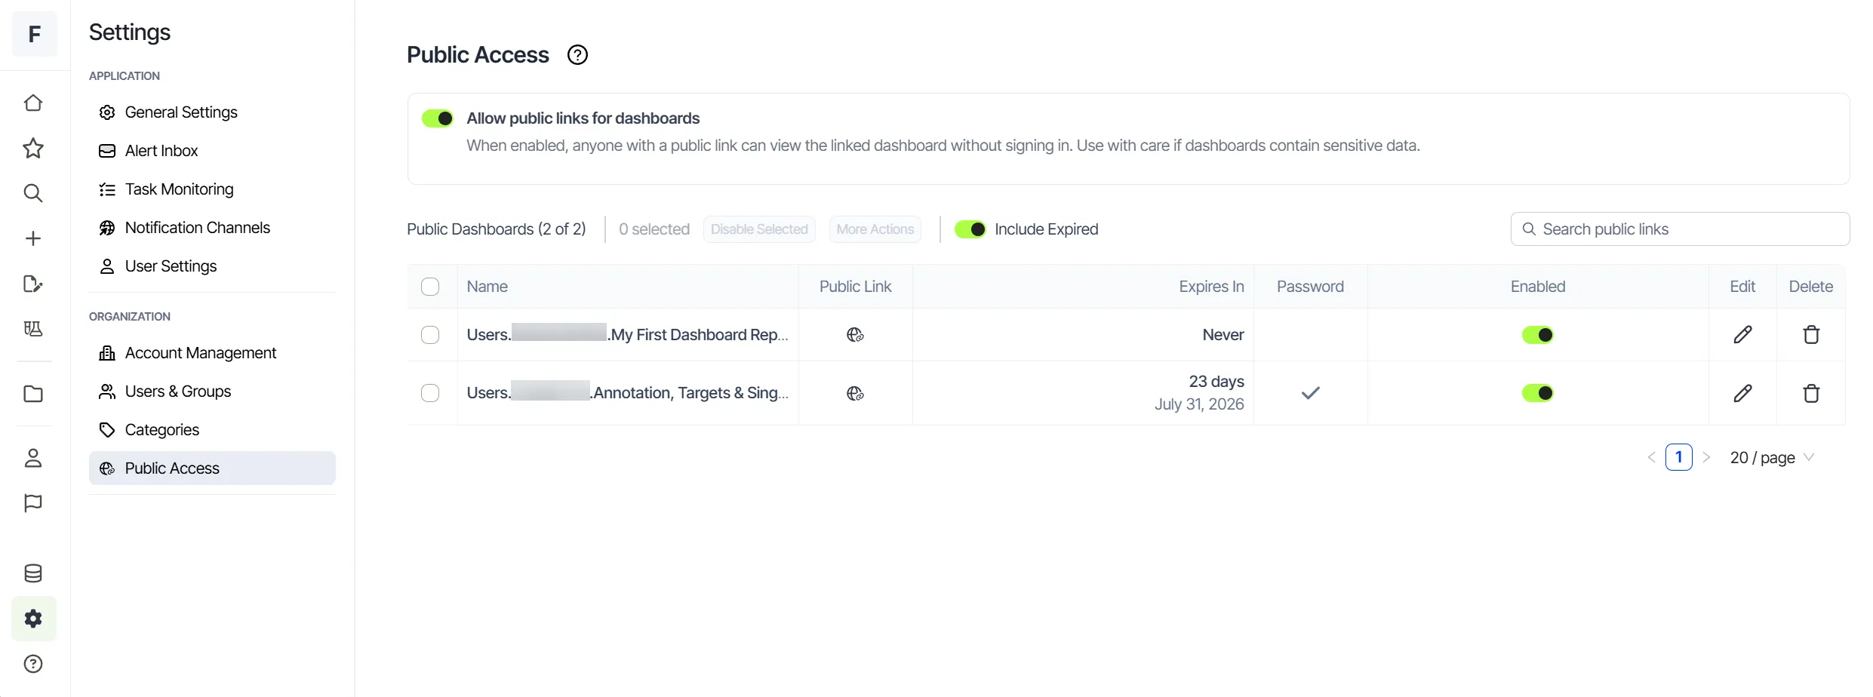The width and height of the screenshot is (1873, 697).
Task: Click the More Actions button
Action: 875,229
